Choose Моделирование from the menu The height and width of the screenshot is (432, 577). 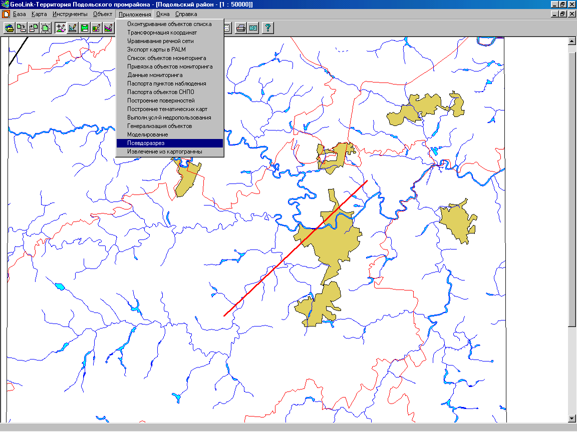point(170,134)
